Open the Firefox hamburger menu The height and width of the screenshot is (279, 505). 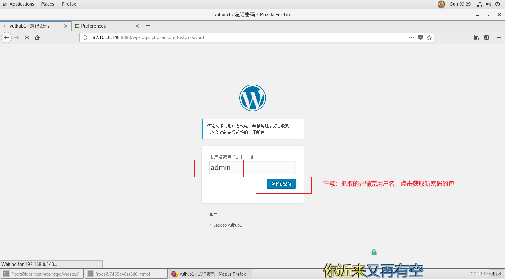point(499,37)
